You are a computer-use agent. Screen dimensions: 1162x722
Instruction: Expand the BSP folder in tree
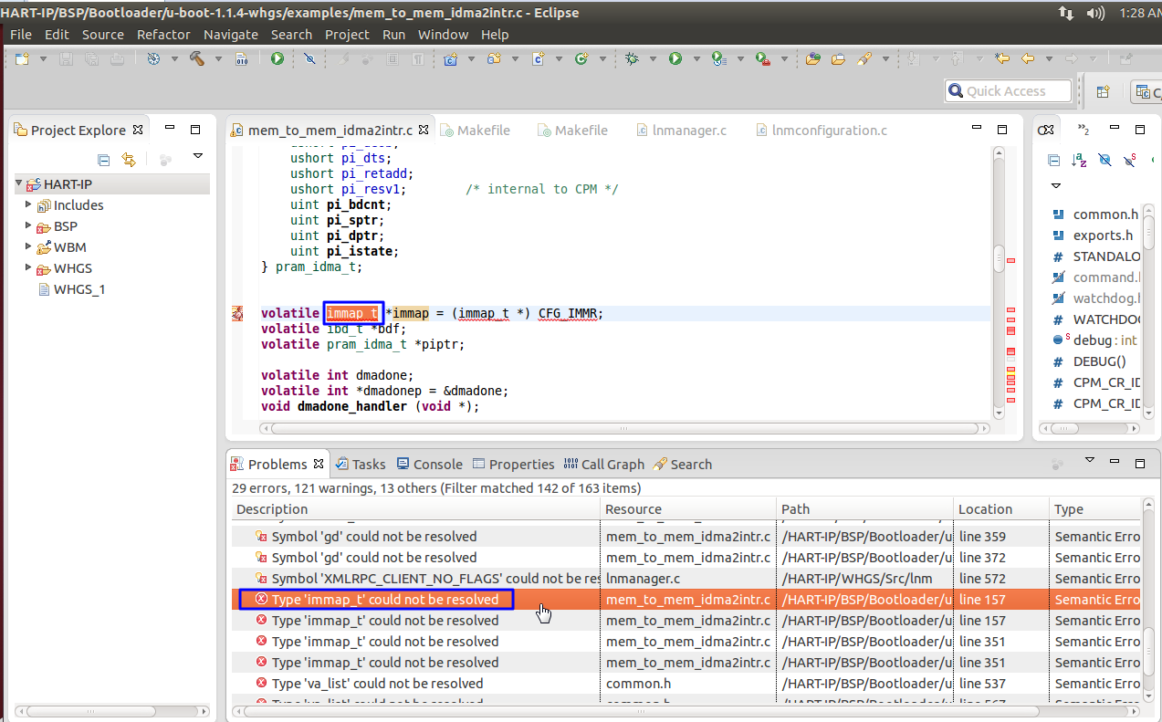coord(28,226)
